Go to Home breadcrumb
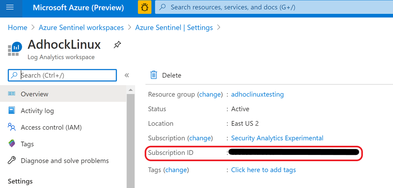393x188 pixels. pyautogui.click(x=18, y=28)
